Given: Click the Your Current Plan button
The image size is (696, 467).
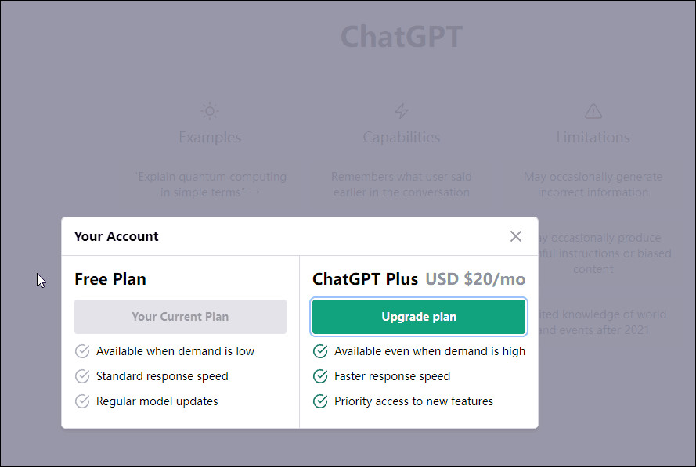Looking at the screenshot, I should click(180, 317).
